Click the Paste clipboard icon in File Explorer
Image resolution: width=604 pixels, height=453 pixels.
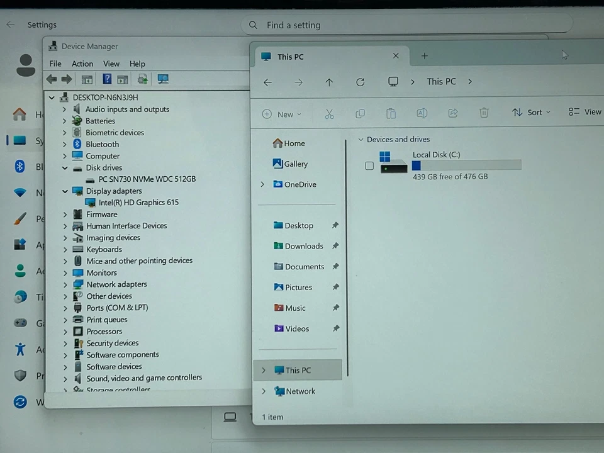[391, 114]
